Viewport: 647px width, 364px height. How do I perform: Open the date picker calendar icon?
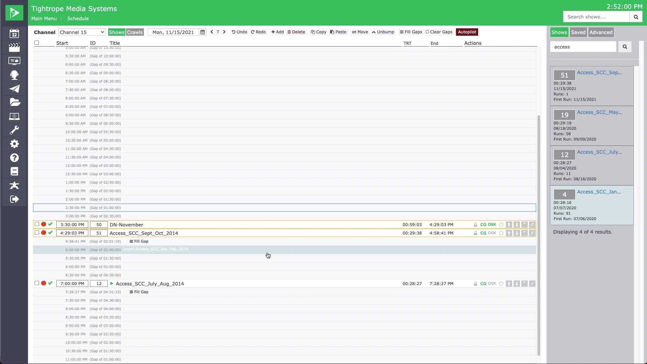[203, 32]
